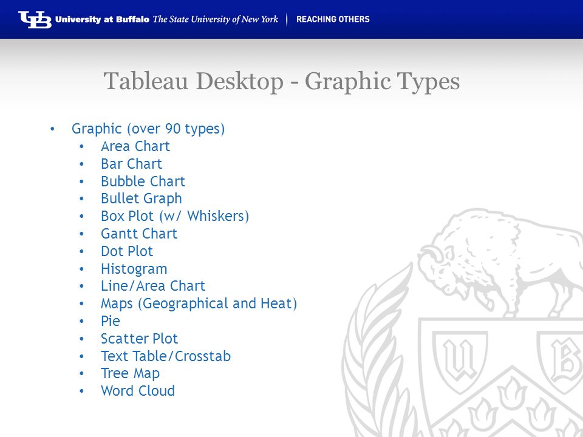This screenshot has width=583, height=437.
Task: Select the 'Area Chart' list item
Action: coord(135,146)
